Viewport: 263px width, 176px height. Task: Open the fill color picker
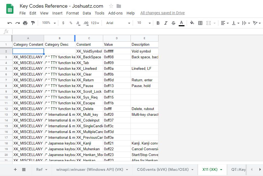coord(192,23)
